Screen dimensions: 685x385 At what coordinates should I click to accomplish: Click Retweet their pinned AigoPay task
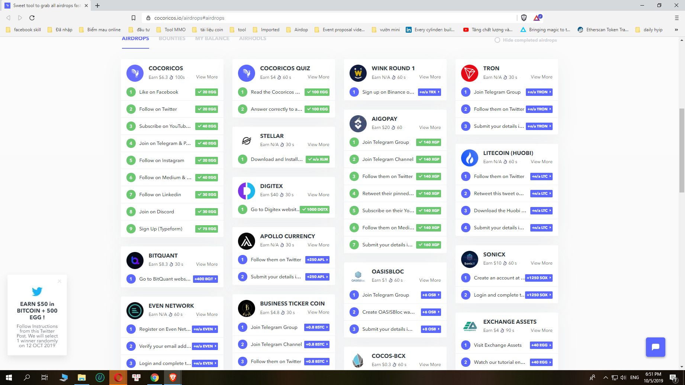395,194
